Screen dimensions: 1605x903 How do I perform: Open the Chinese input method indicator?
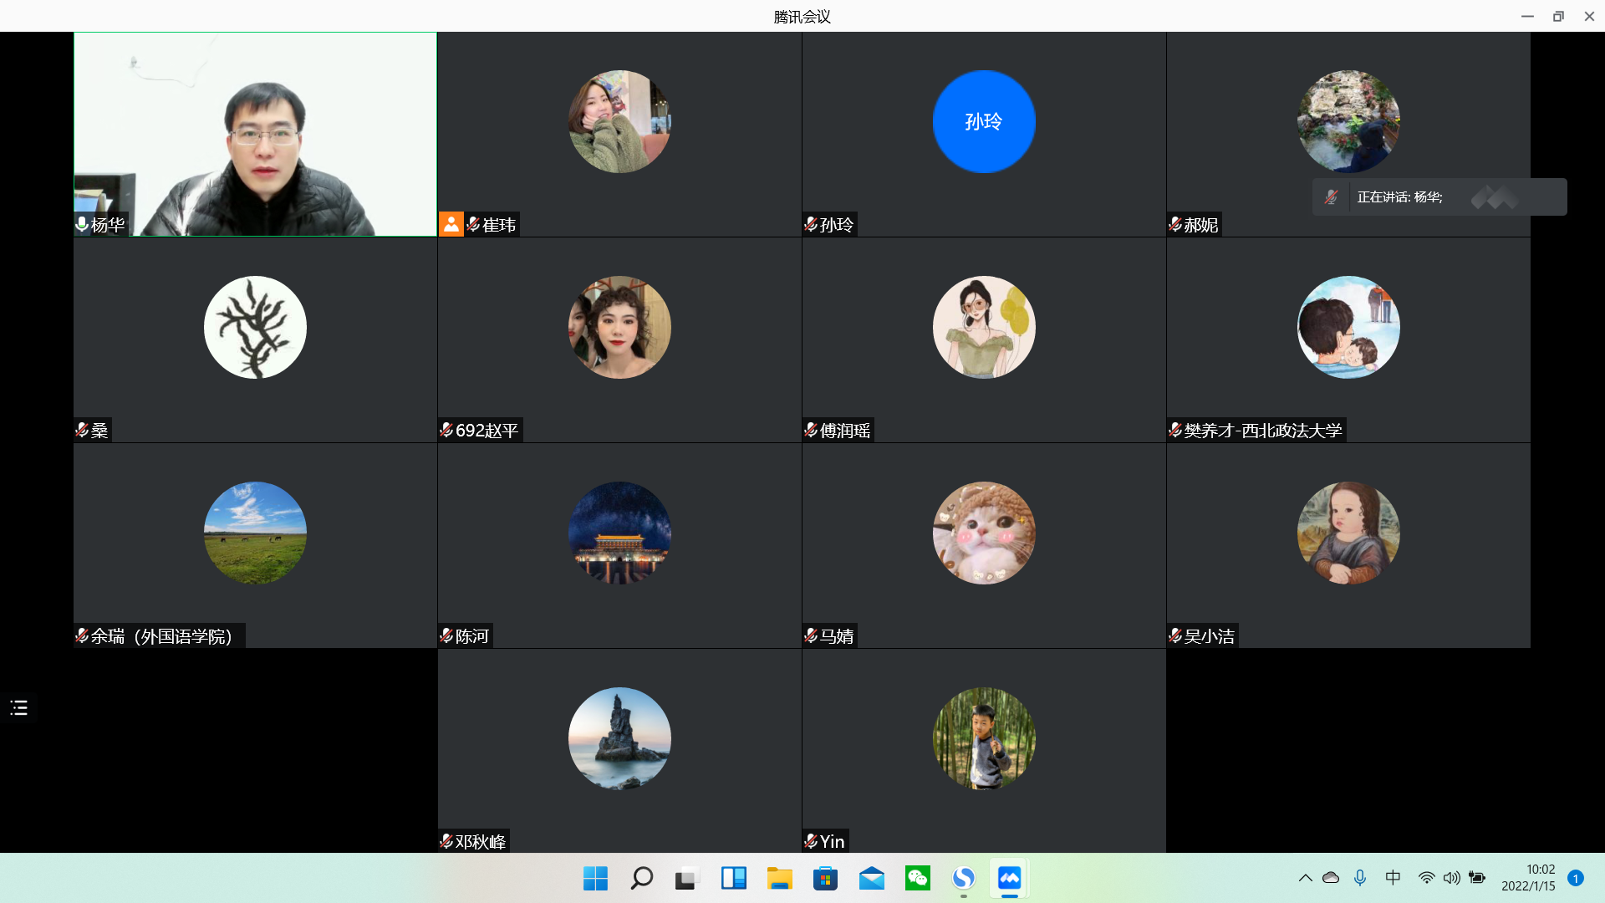[x=1393, y=878]
